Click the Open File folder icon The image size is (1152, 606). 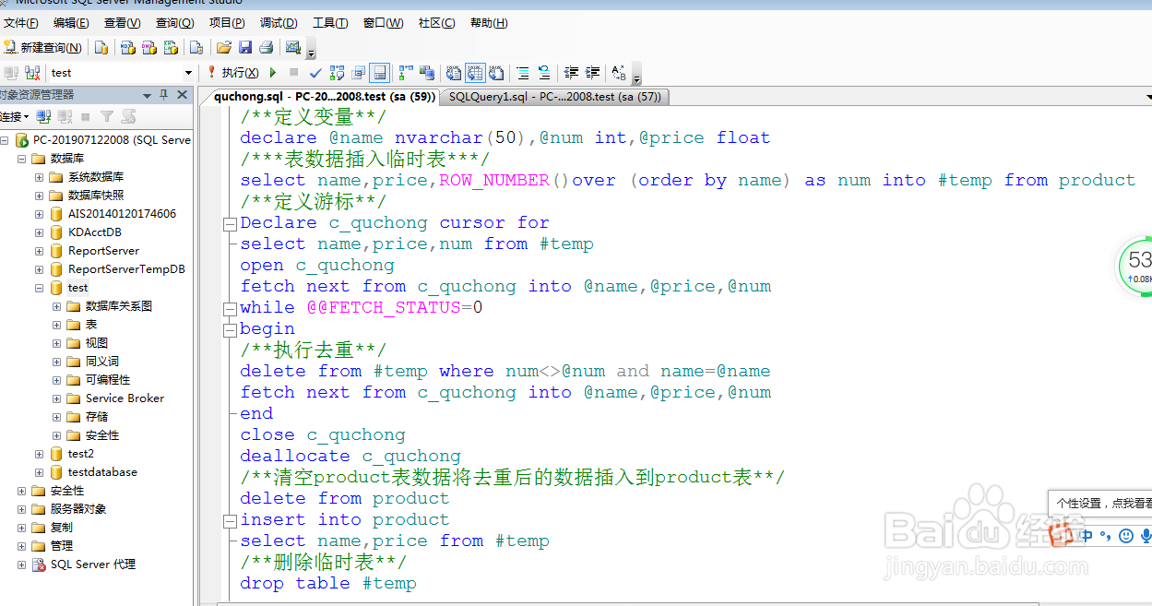(222, 47)
